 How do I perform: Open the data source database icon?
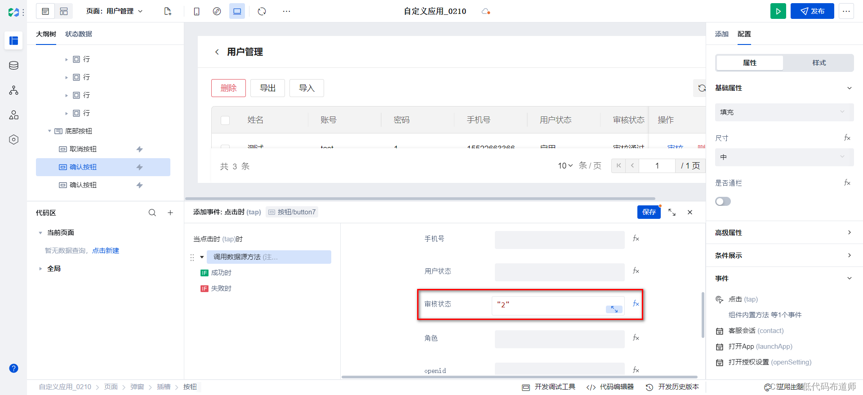14,66
